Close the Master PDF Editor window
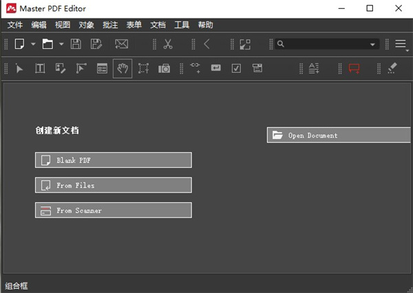The image size is (413, 293). click(399, 8)
